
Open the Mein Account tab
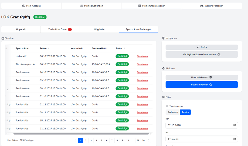tap(31, 6)
